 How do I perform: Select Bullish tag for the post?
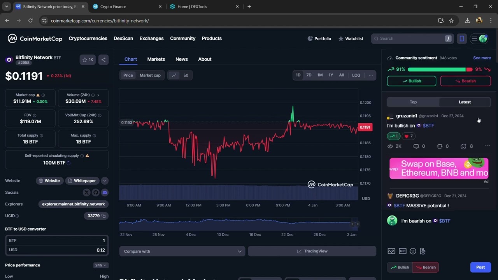400,267
